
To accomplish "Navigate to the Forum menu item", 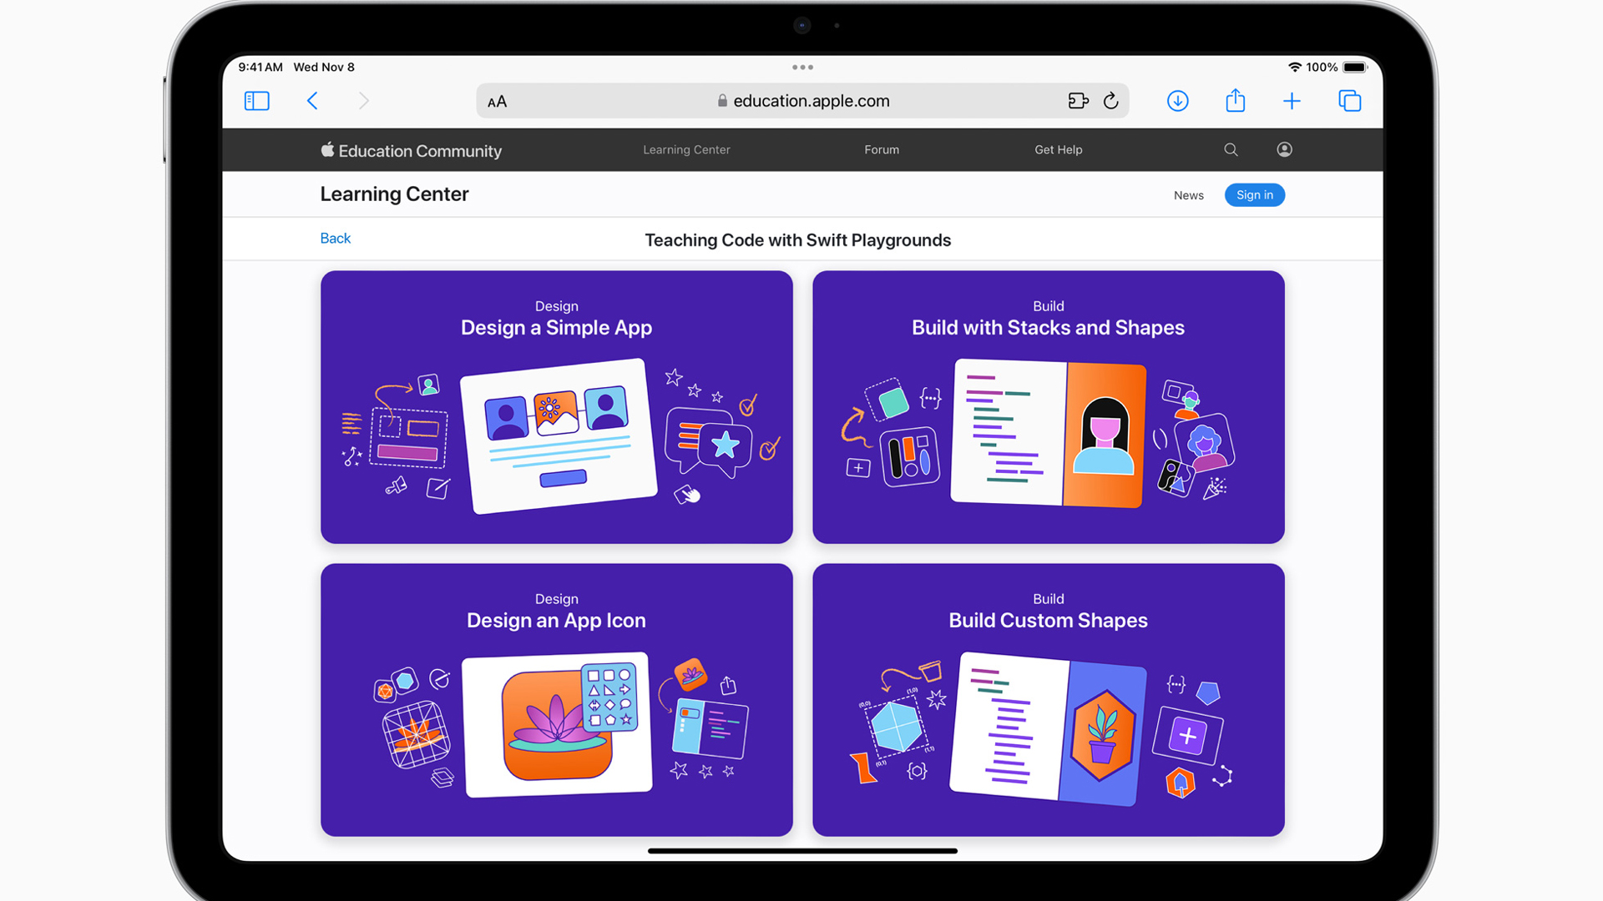I will [881, 149].
